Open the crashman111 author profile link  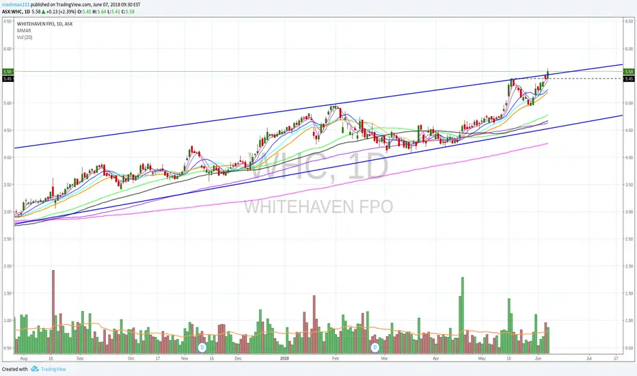(x=16, y=5)
